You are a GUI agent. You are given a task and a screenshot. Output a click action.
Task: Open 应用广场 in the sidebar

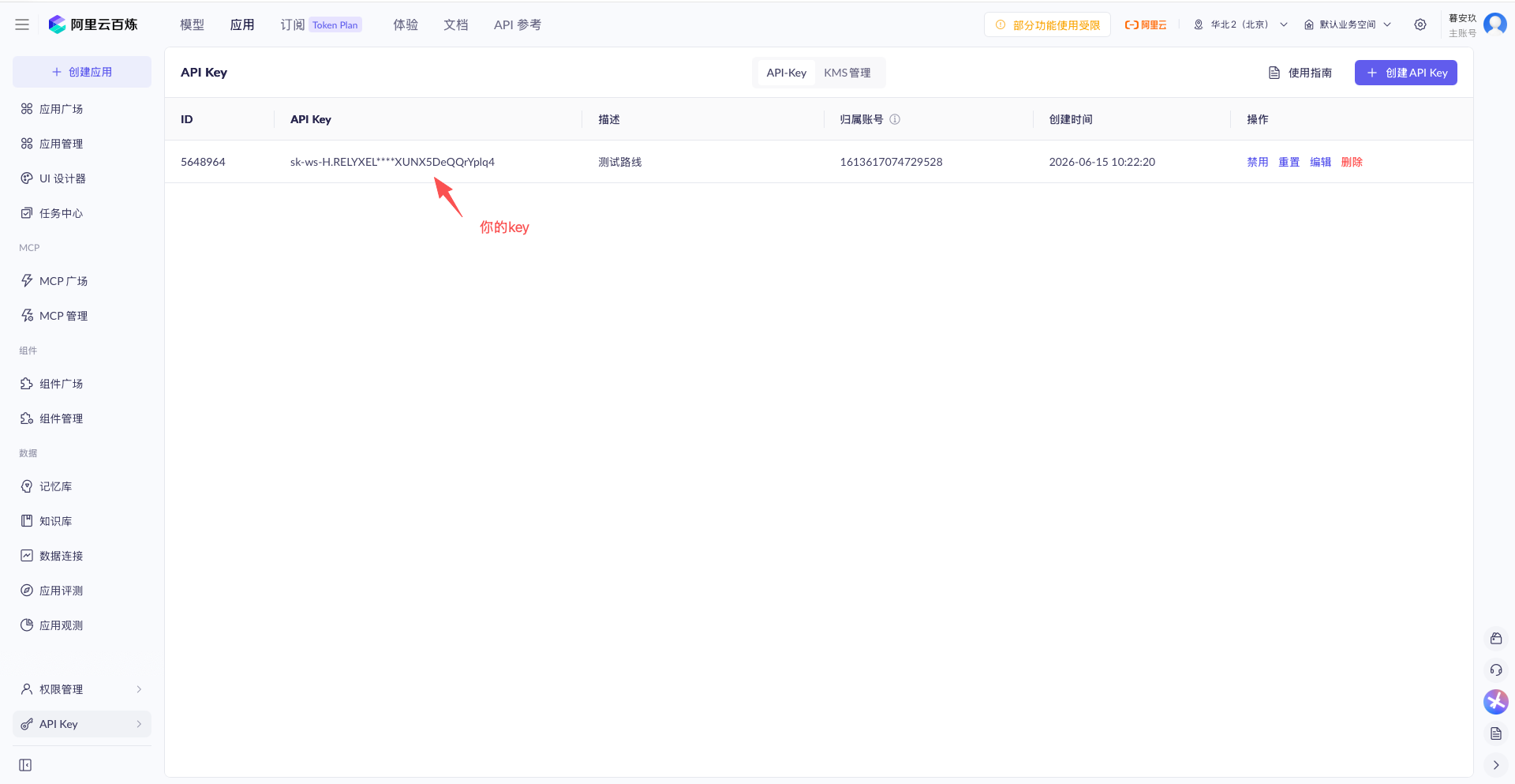[x=82, y=109]
